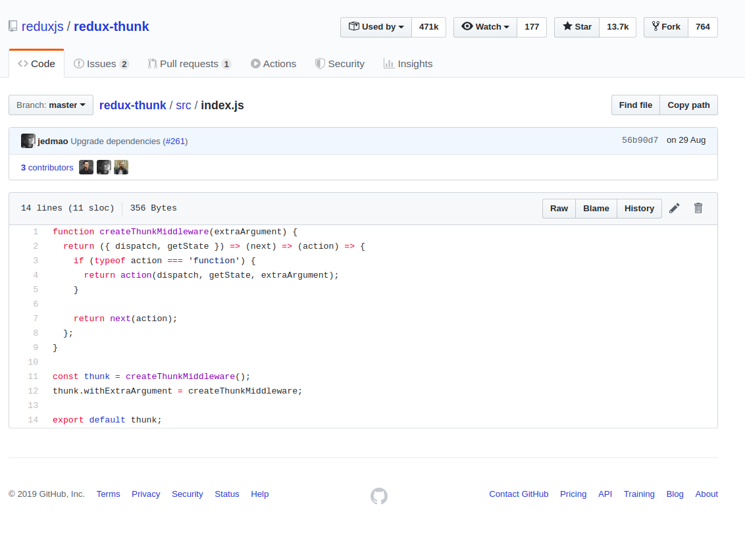View the 13.7k stargazers count

click(618, 27)
